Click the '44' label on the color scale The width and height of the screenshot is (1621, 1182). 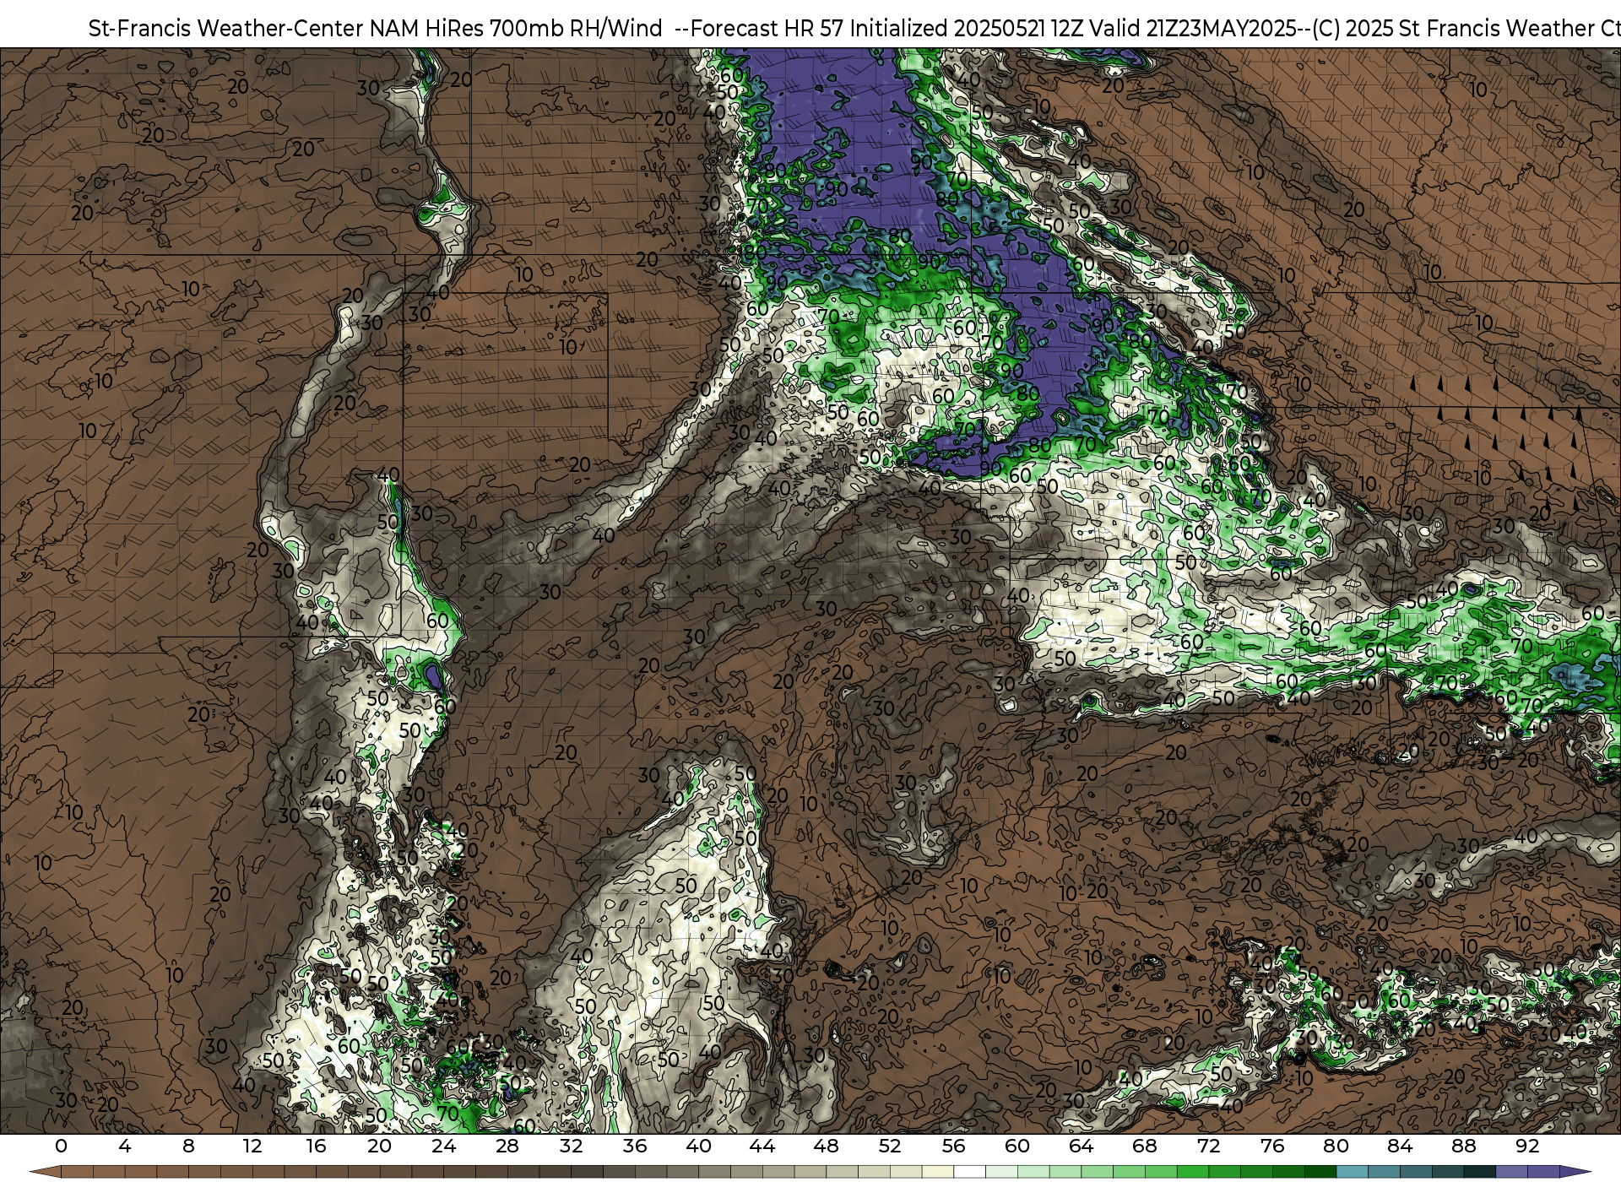click(x=762, y=1147)
